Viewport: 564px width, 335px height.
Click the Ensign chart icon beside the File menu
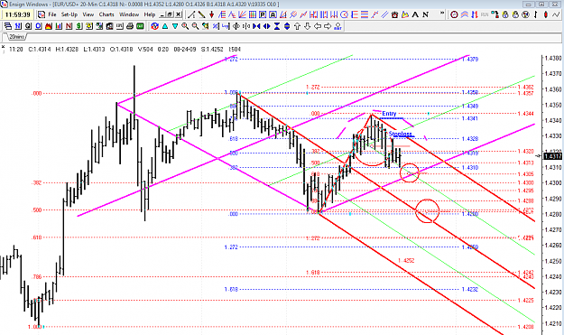click(42, 14)
